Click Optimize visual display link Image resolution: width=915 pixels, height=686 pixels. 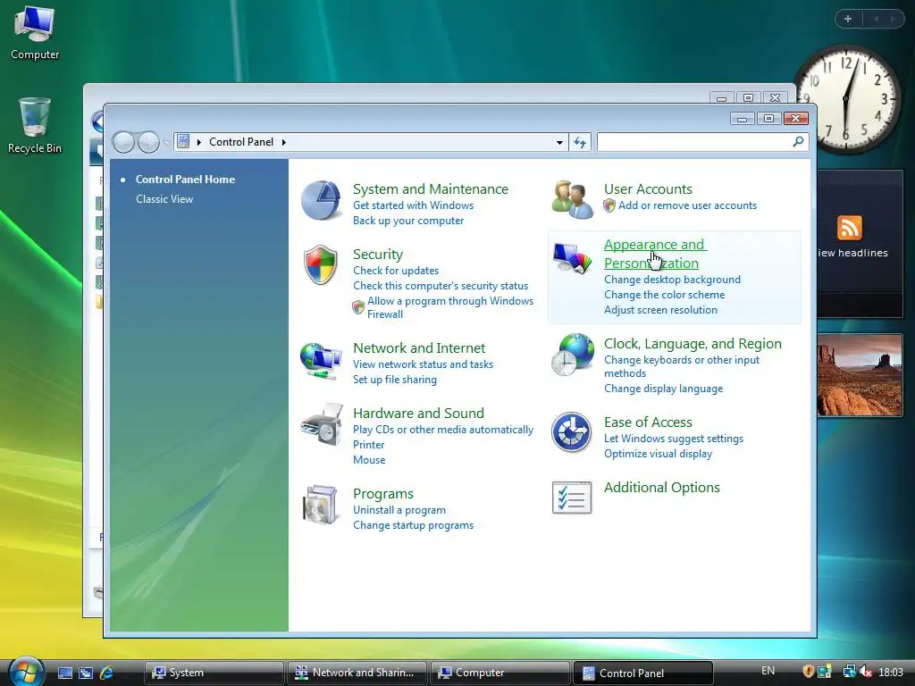tap(659, 454)
